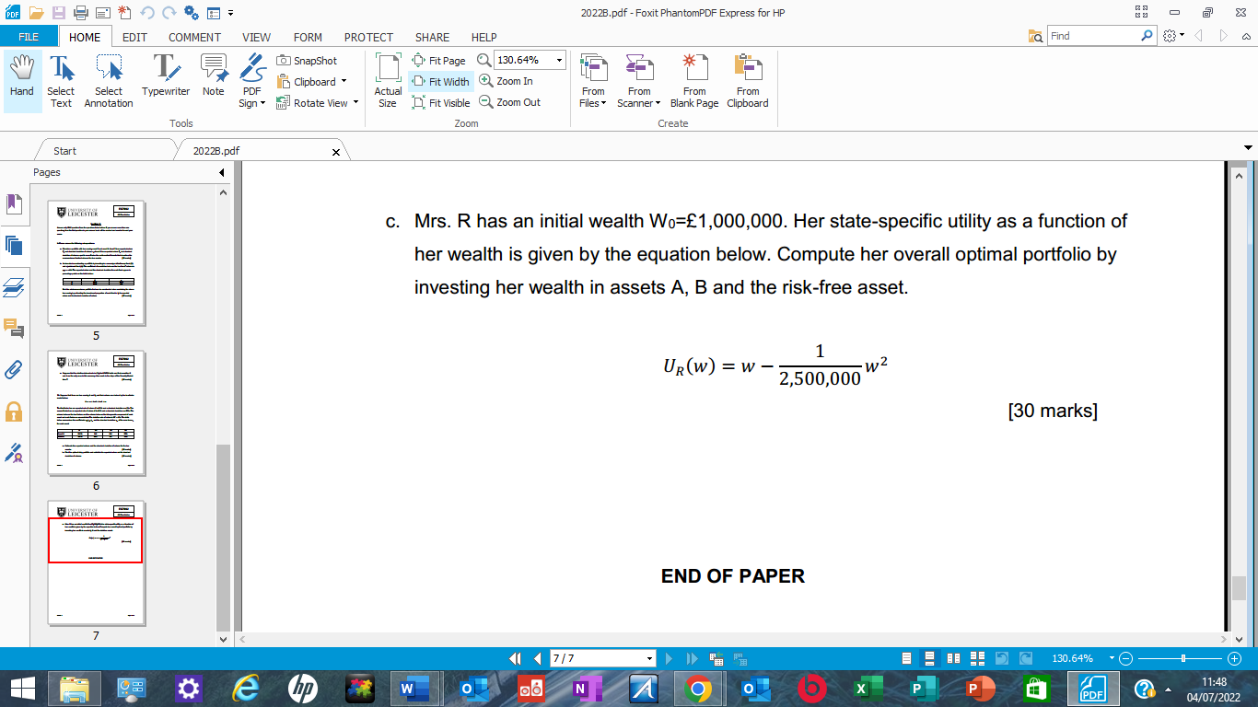Image resolution: width=1258 pixels, height=707 pixels.
Task: Zoom Out of the document
Action: click(x=510, y=102)
